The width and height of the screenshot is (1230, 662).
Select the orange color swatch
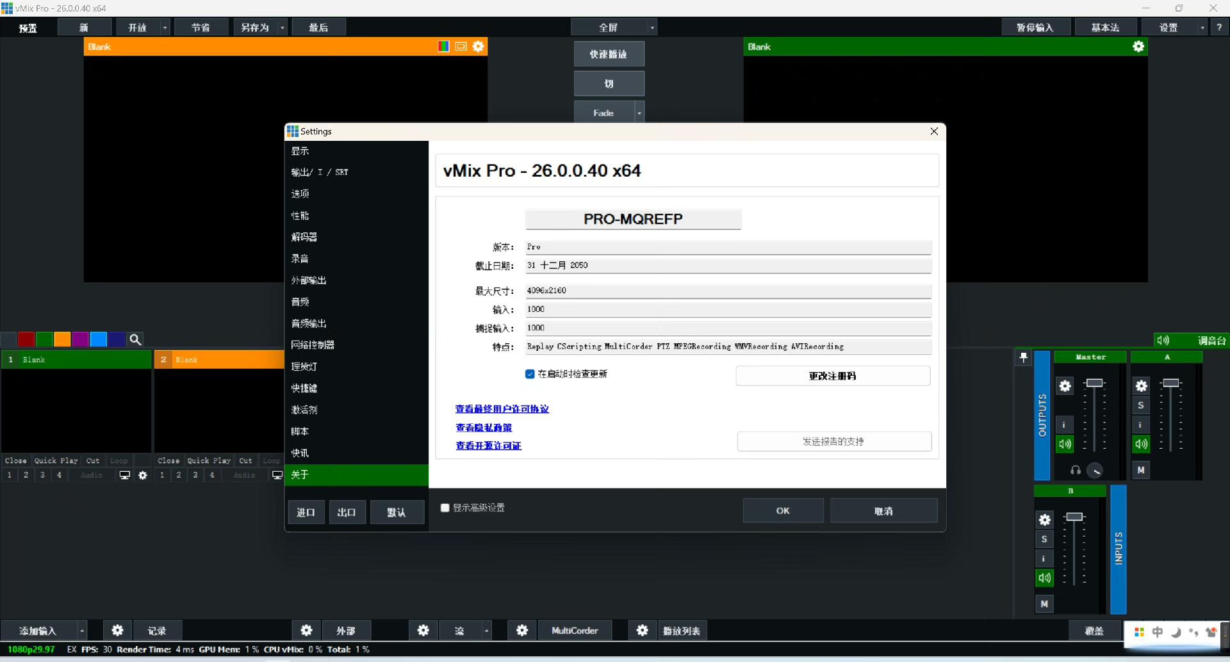62,339
